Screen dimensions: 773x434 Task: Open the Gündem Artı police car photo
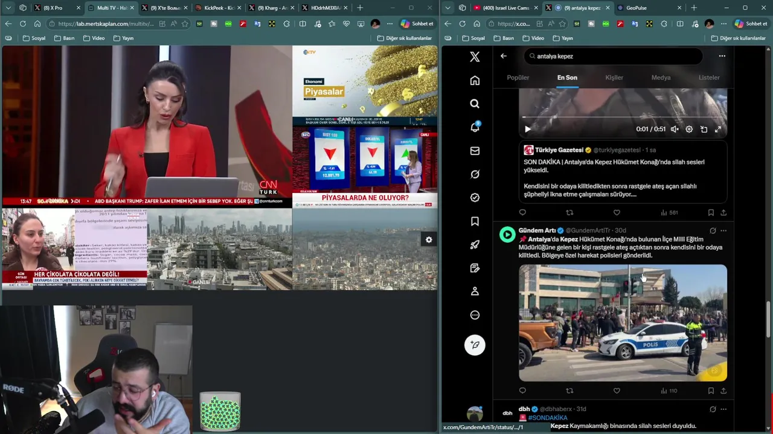623,323
